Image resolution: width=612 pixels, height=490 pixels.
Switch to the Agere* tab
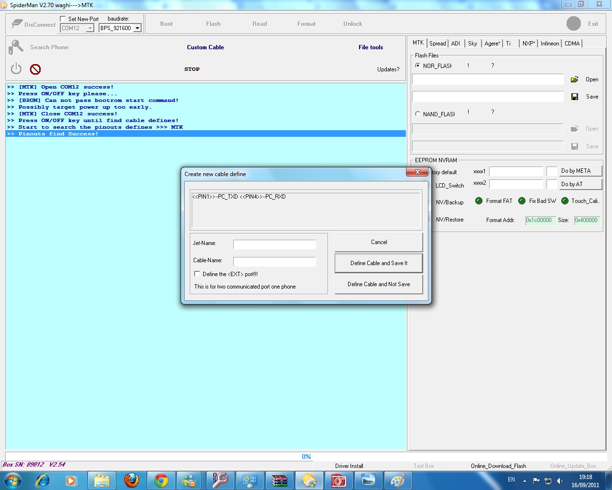click(x=492, y=43)
